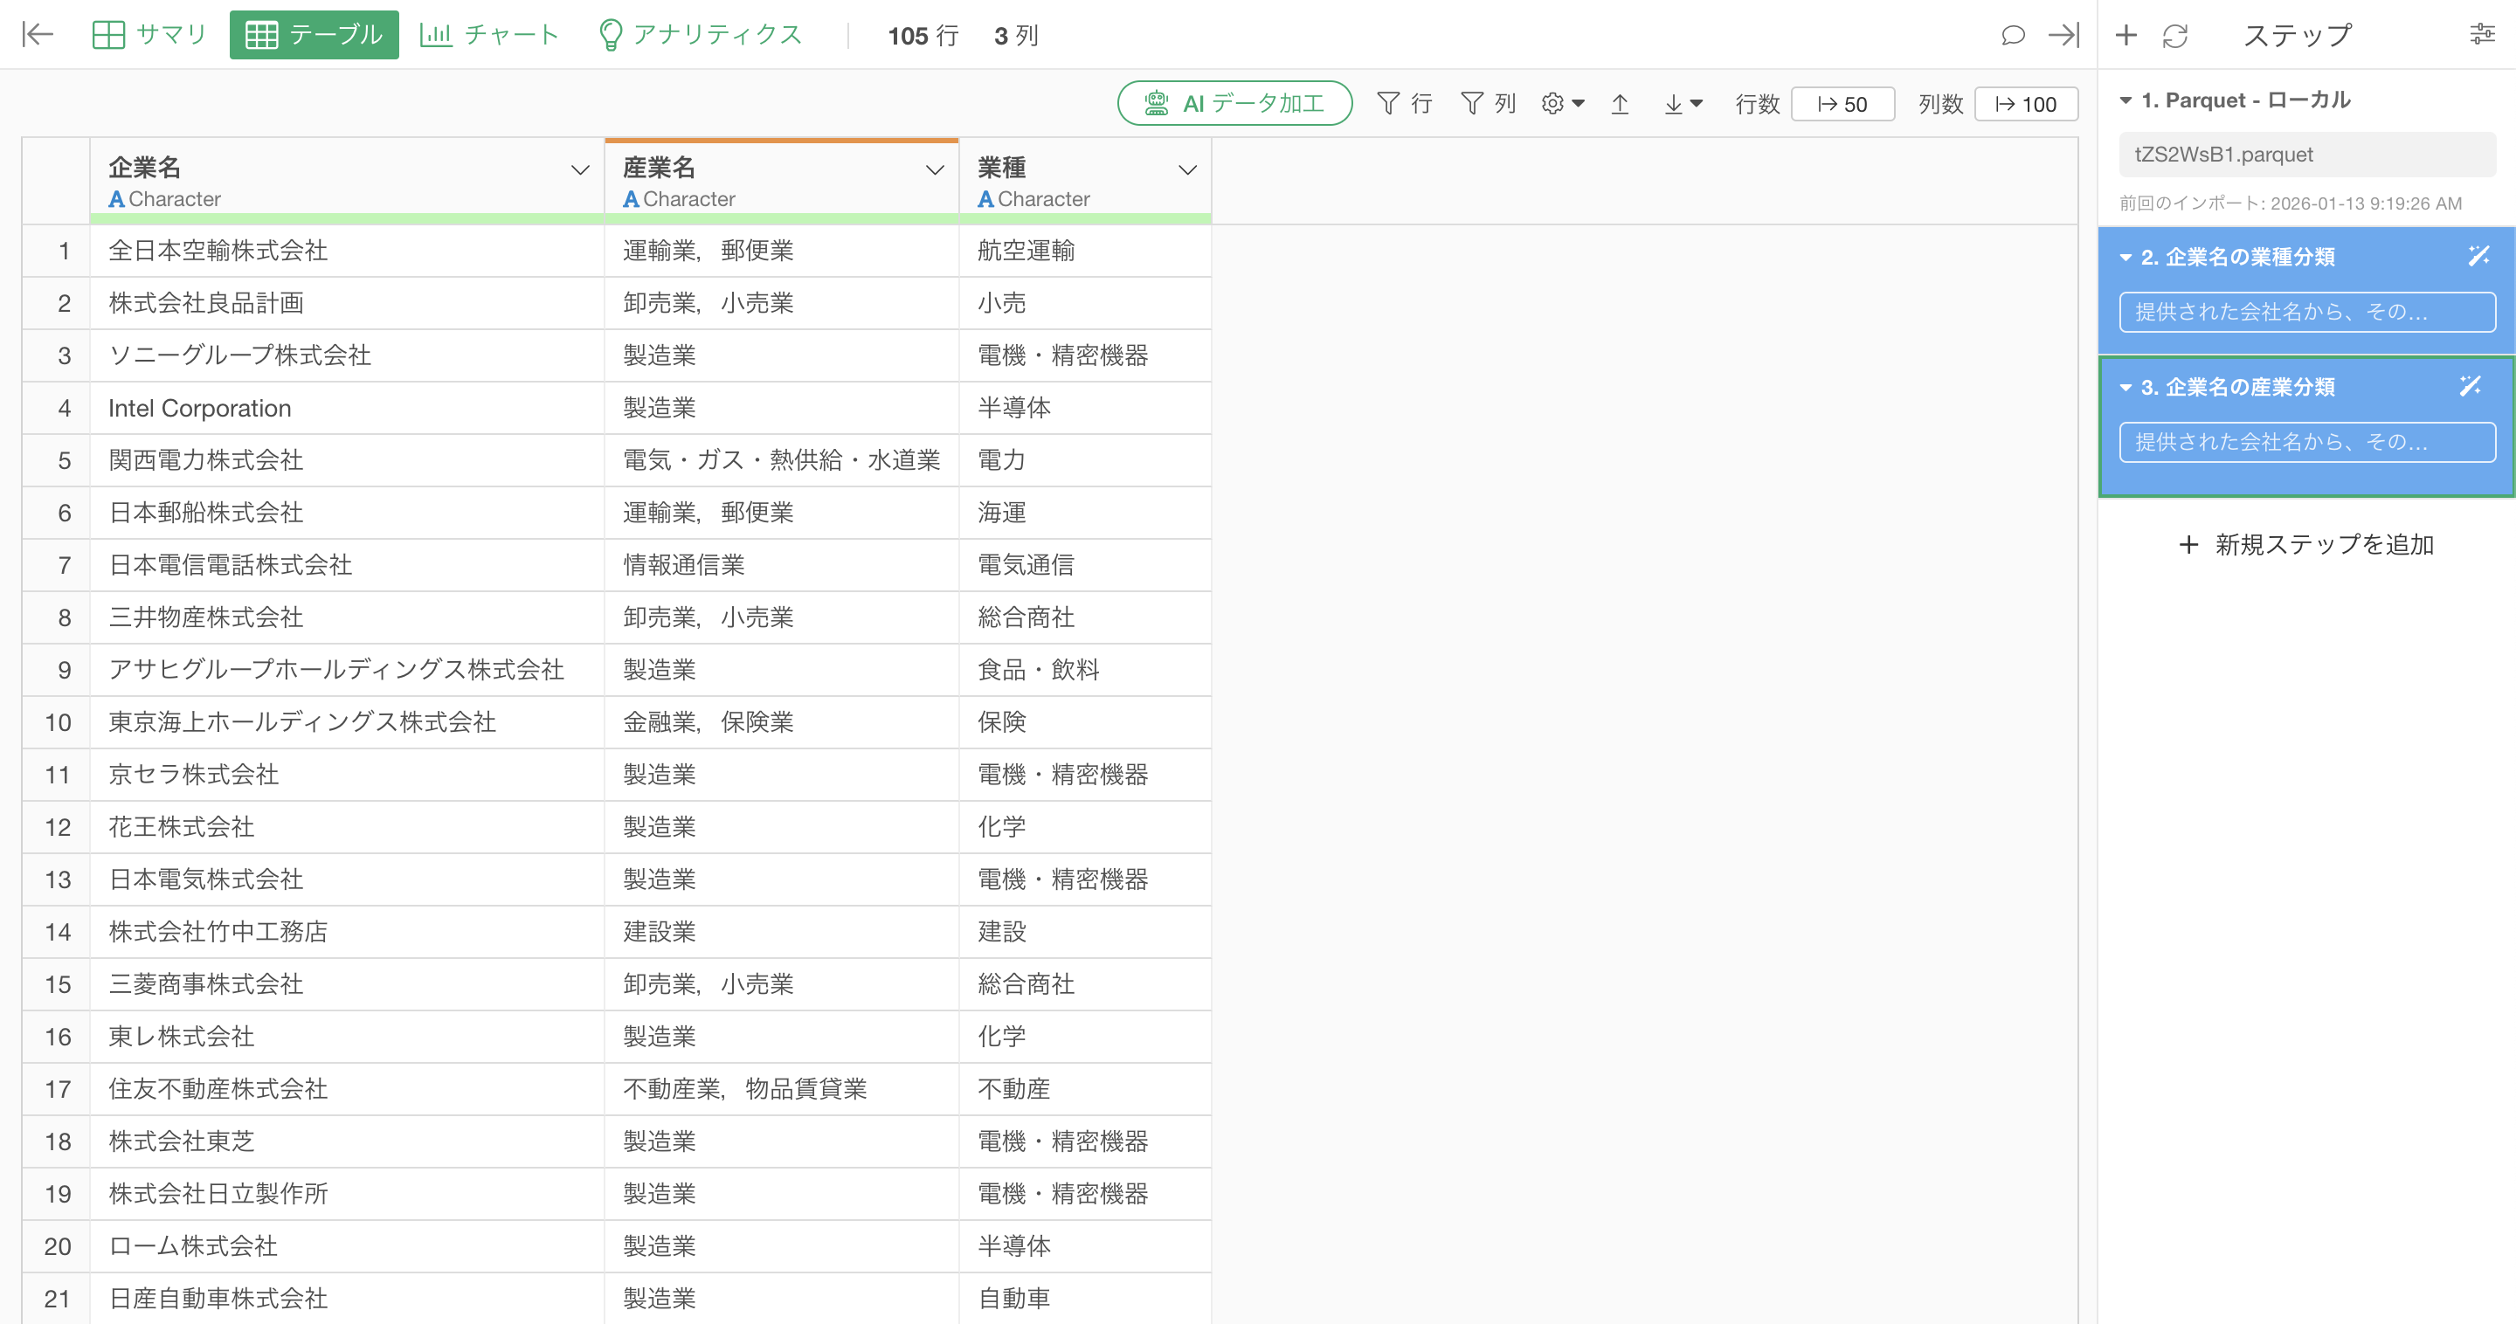Click the AI データ加工 button
This screenshot has width=2516, height=1324.
point(1234,104)
